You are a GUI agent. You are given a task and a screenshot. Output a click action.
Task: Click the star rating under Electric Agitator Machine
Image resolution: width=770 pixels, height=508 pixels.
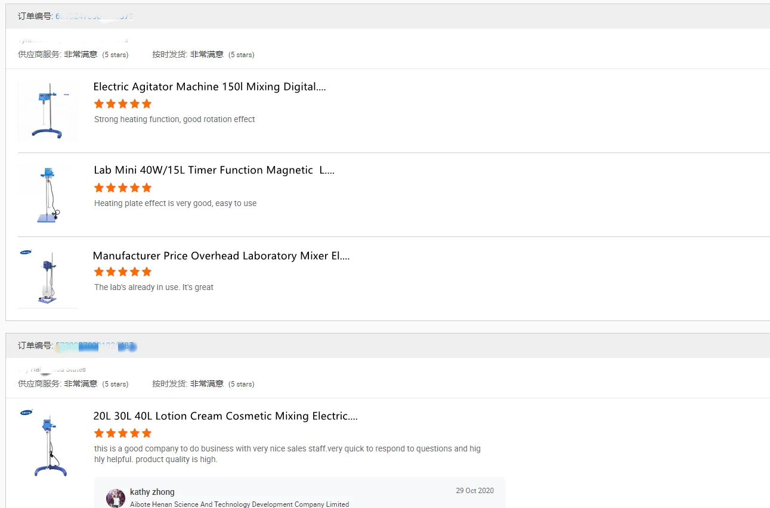click(x=123, y=104)
